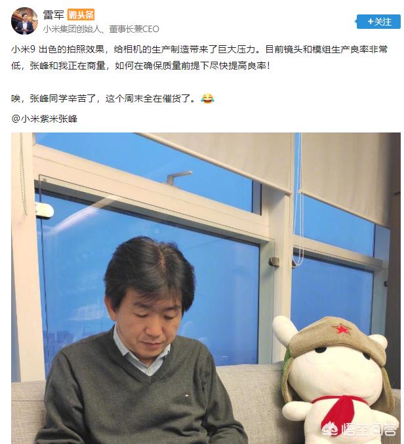Viewport: 404px width, 444px height.
Task: Click the window handle in the photo
Action: (x=179, y=176)
